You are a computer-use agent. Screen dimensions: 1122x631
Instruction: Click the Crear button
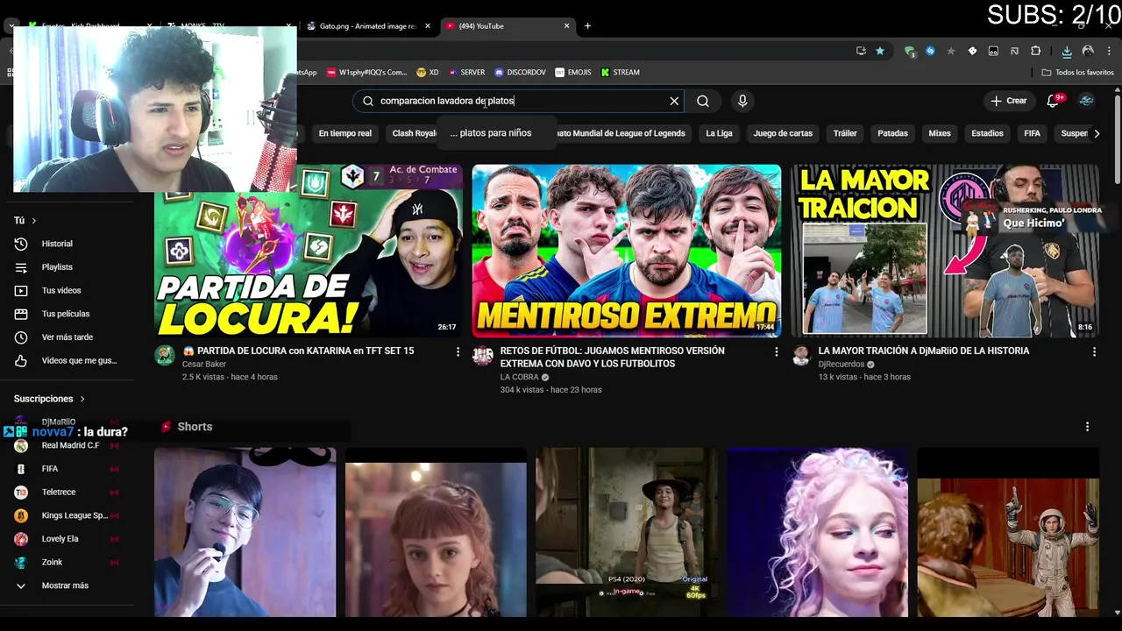(x=1009, y=101)
